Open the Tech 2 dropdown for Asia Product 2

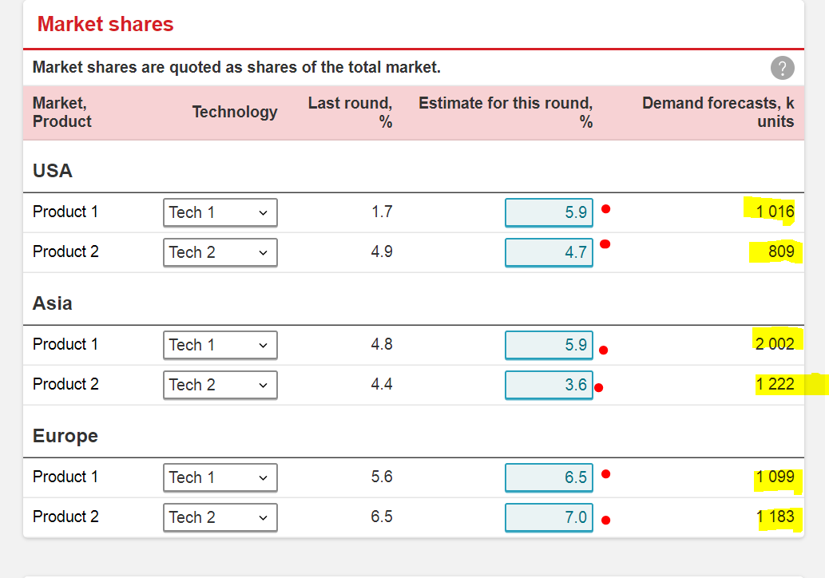click(x=220, y=385)
